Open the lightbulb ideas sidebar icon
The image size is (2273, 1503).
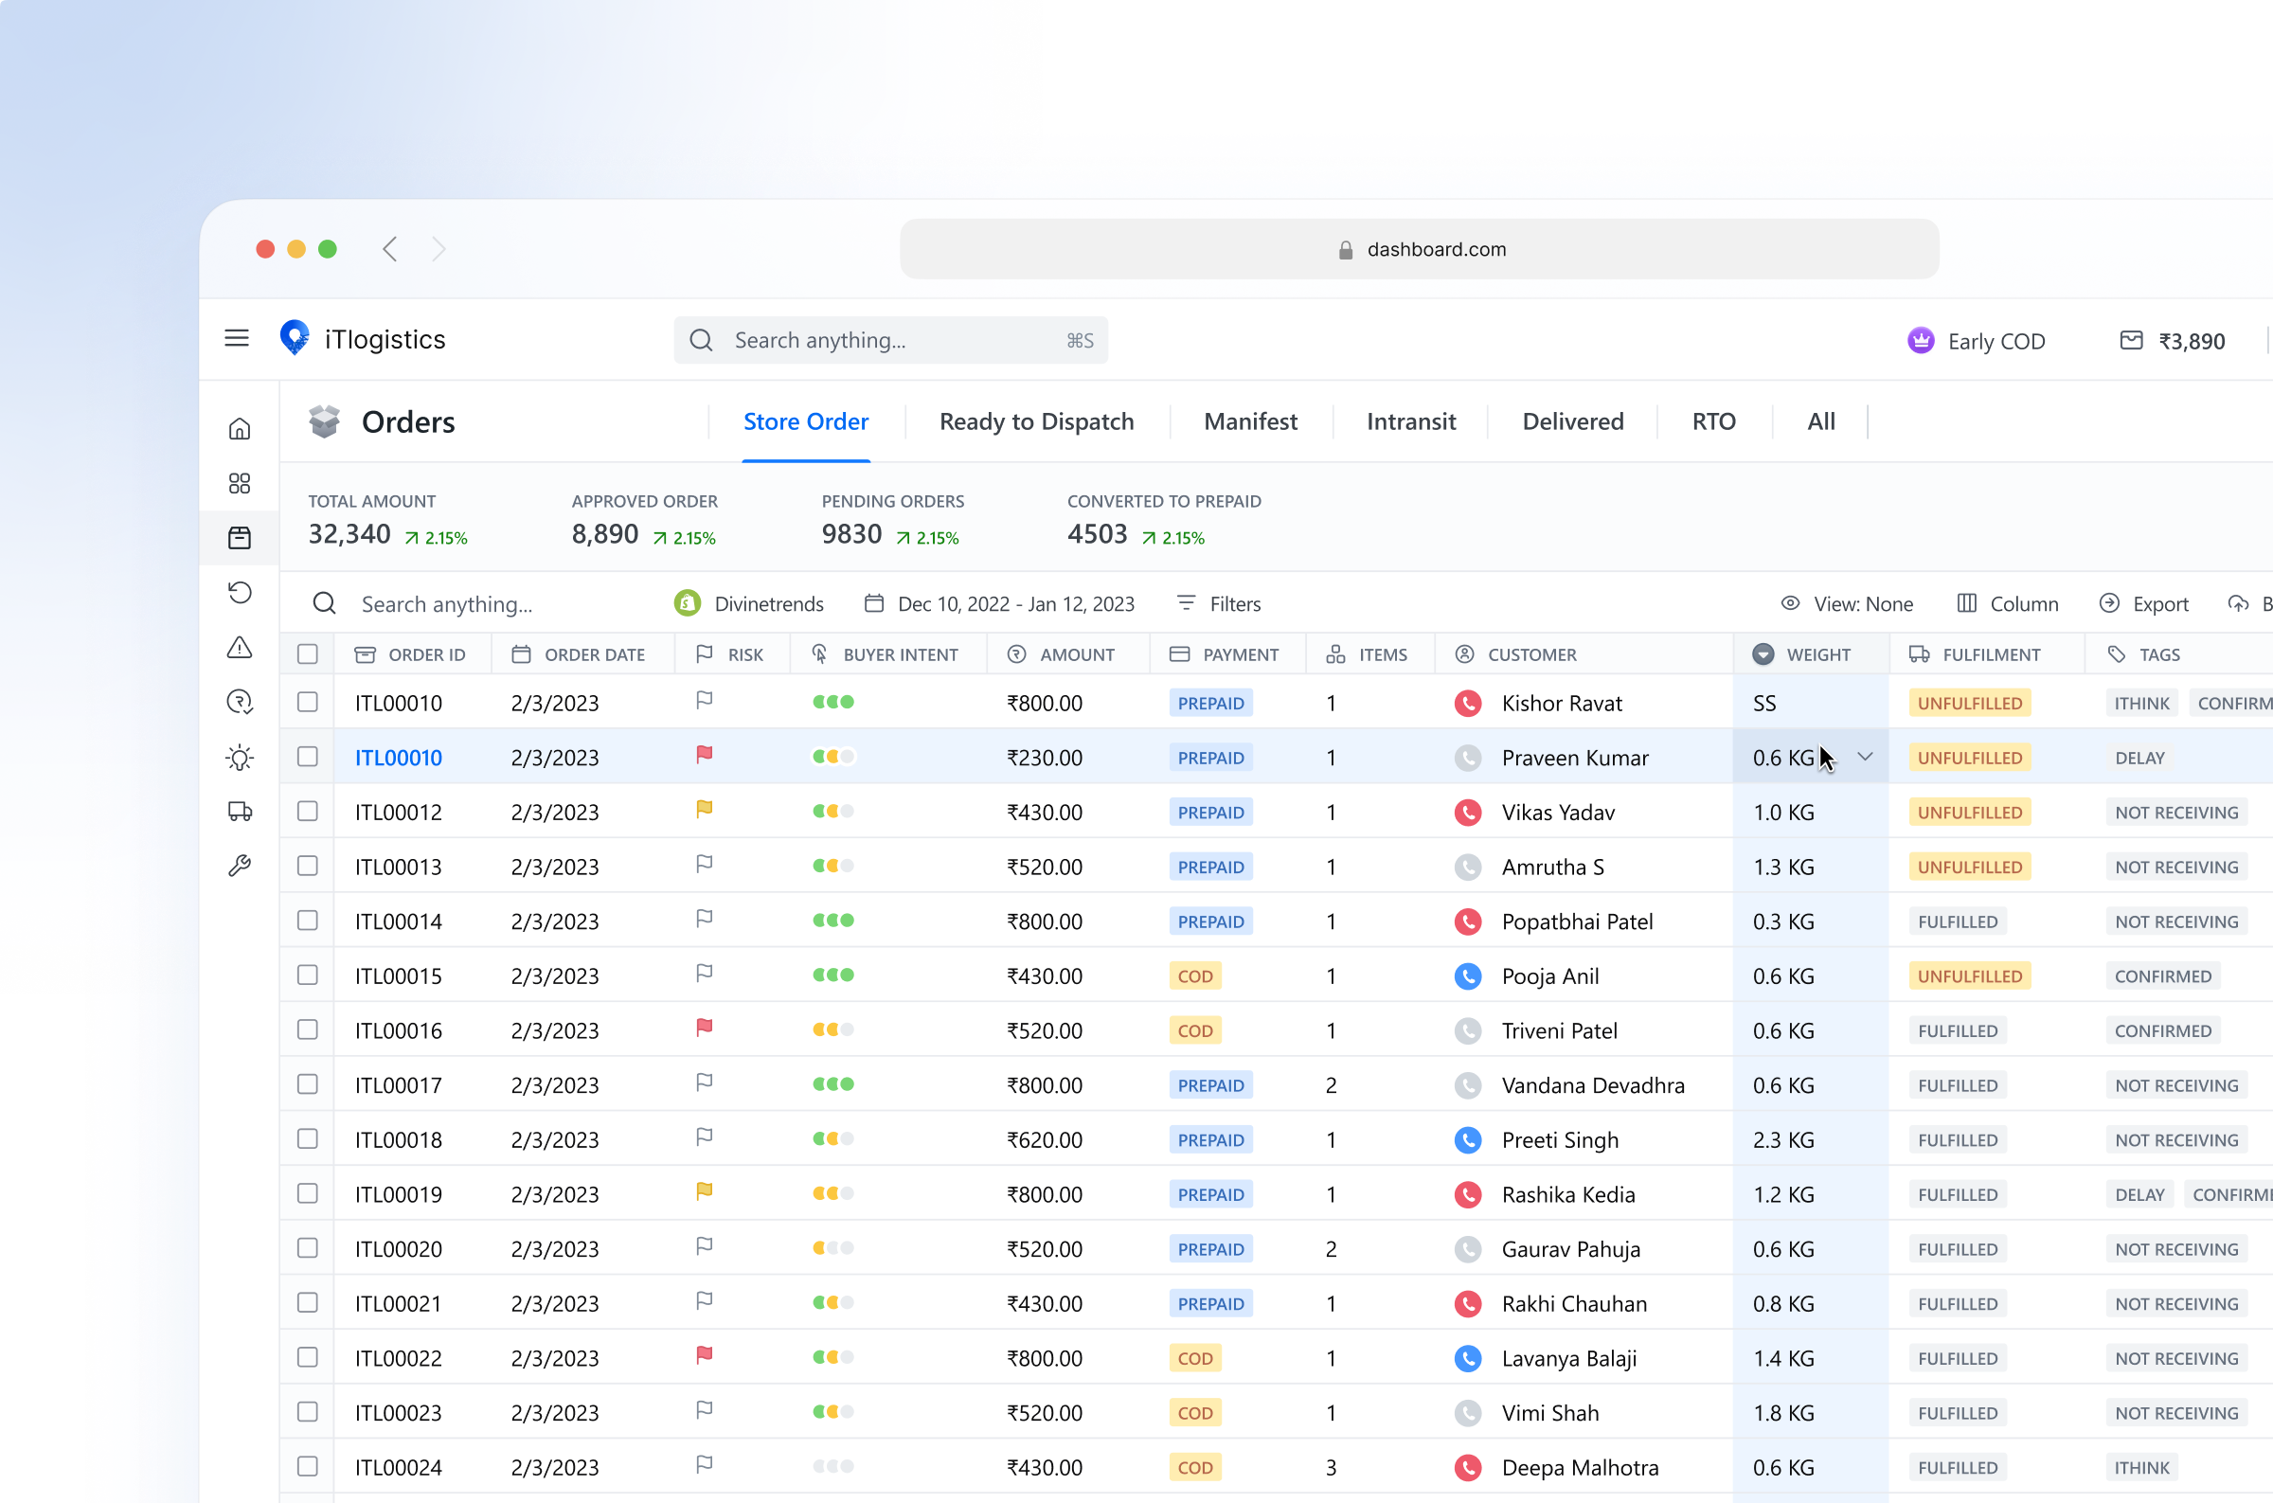240,759
